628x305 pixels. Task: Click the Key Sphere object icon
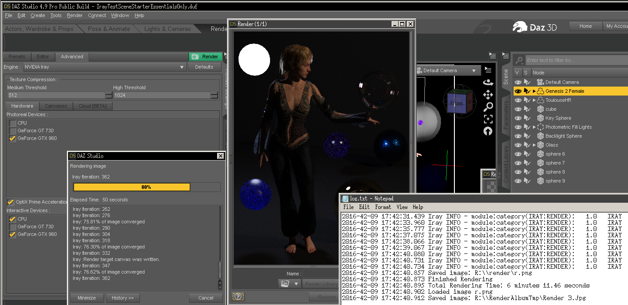coord(541,118)
